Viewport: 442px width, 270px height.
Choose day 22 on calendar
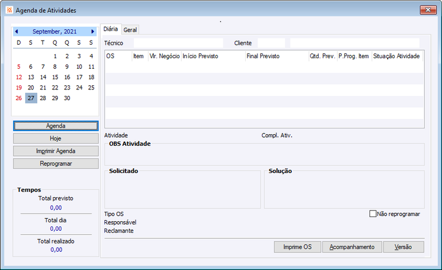55,88
